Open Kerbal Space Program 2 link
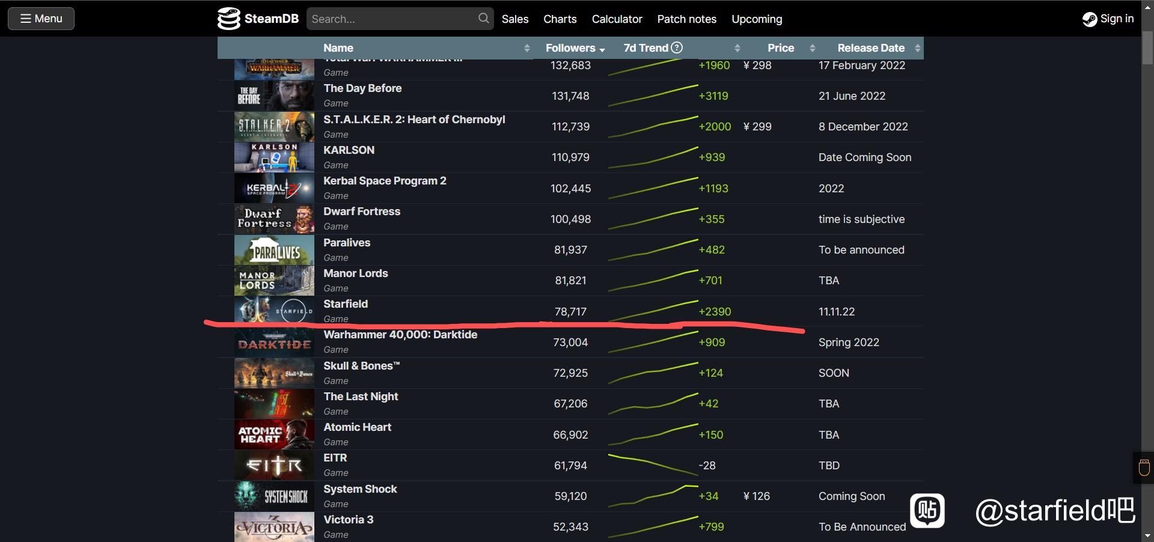The width and height of the screenshot is (1154, 542). [385, 181]
